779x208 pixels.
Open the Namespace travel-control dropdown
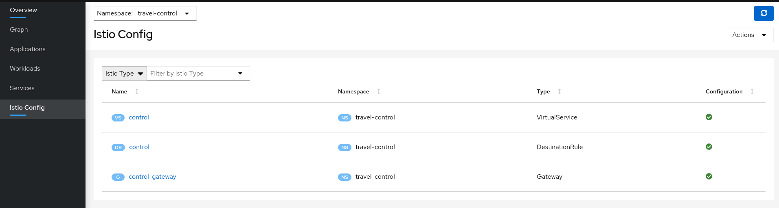(145, 13)
